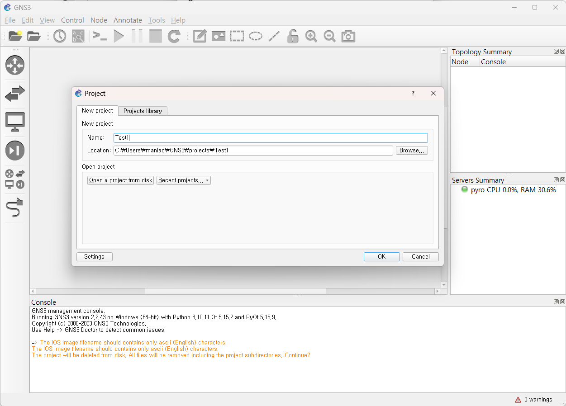566x406 pixels.
Task: Reload all nodes icon
Action: (x=174, y=36)
